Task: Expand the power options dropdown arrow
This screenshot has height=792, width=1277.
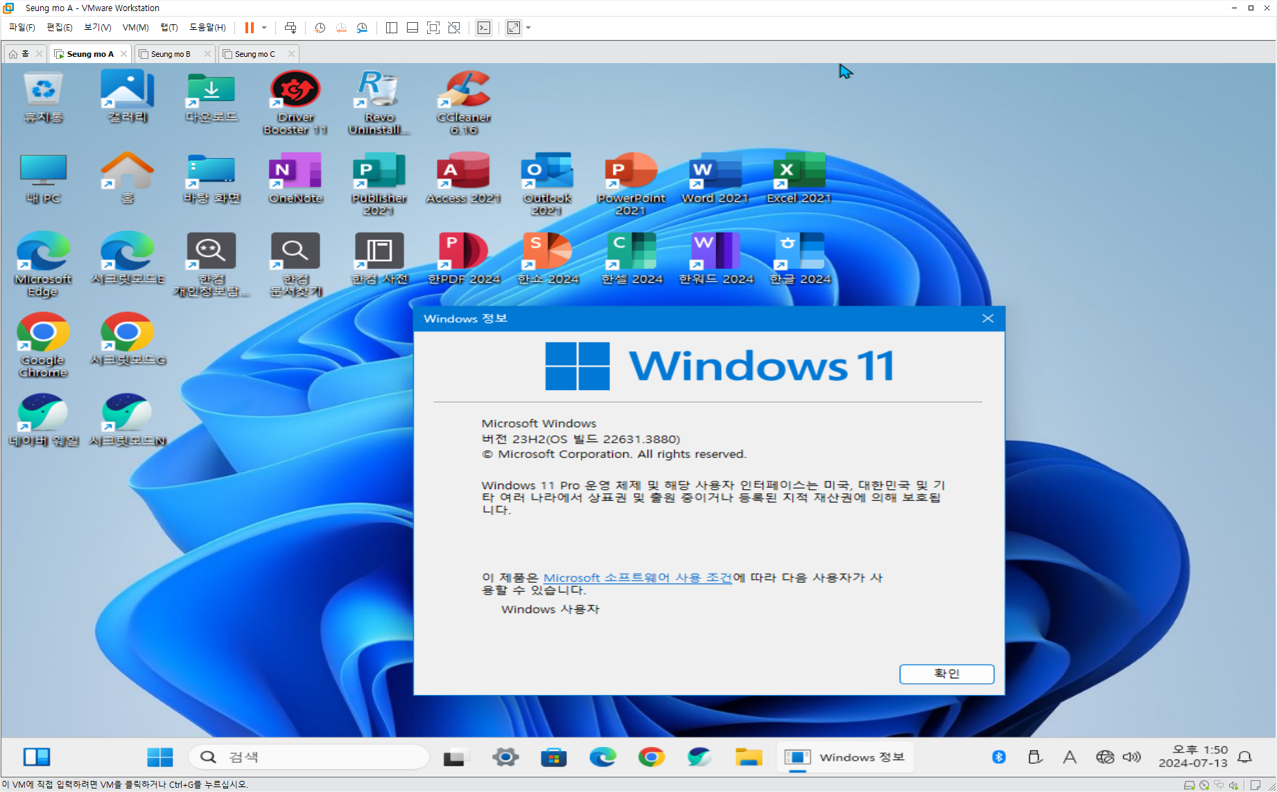Action: click(264, 28)
